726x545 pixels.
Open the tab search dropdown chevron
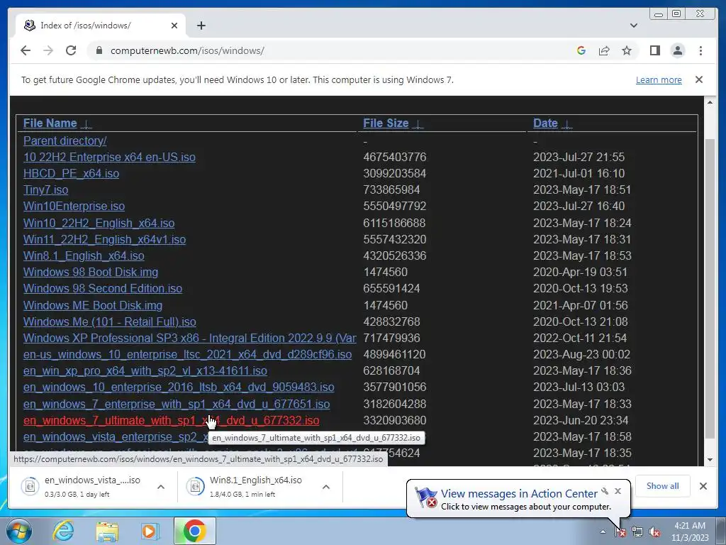(634, 26)
